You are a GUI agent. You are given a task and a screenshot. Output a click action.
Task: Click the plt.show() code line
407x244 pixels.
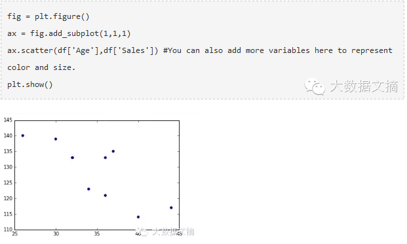coord(30,84)
